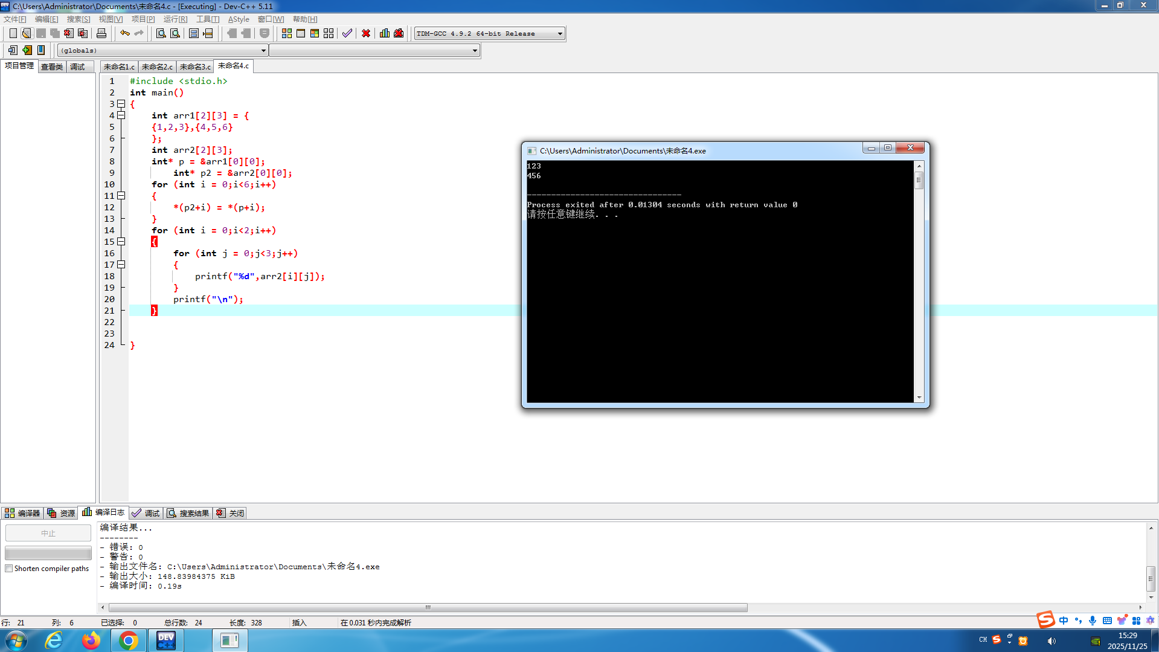Delete profiling information icon

click(x=399, y=33)
